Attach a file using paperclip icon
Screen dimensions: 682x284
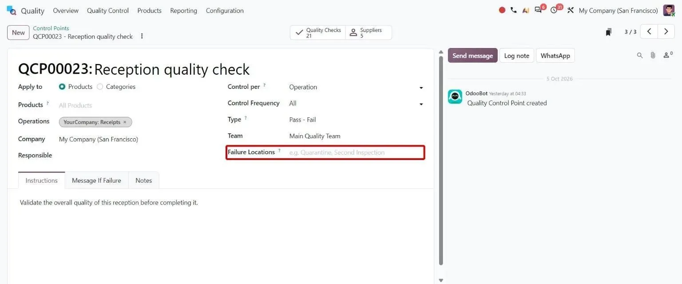(x=653, y=56)
